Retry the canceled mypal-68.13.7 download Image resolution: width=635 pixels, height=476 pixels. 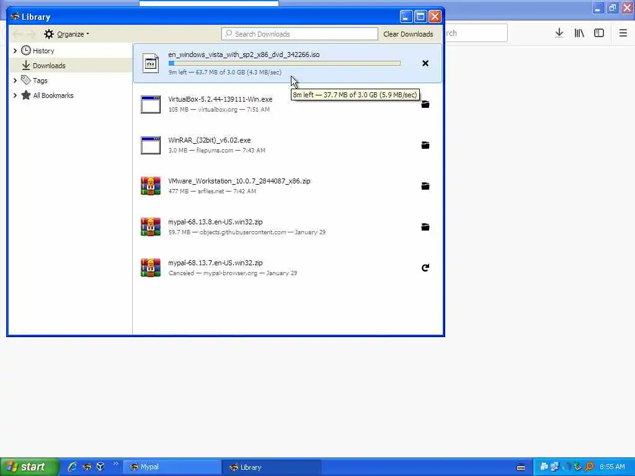pos(425,268)
